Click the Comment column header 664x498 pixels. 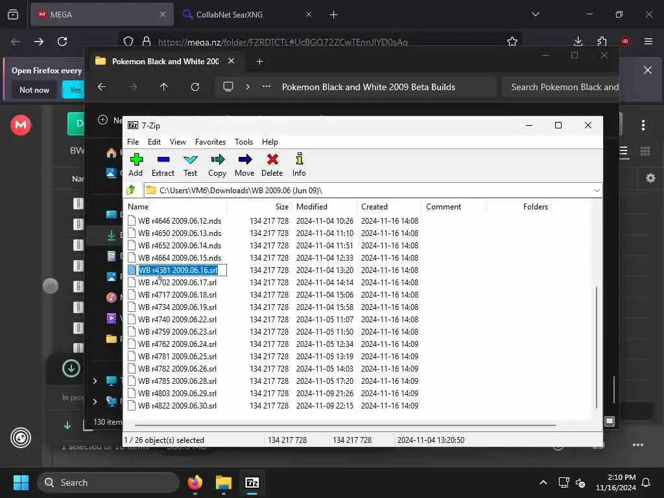[x=455, y=207]
